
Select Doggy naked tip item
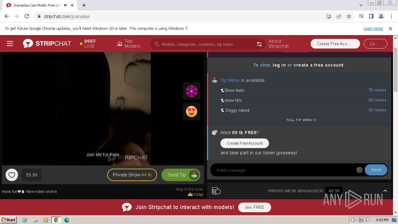tap(303, 110)
